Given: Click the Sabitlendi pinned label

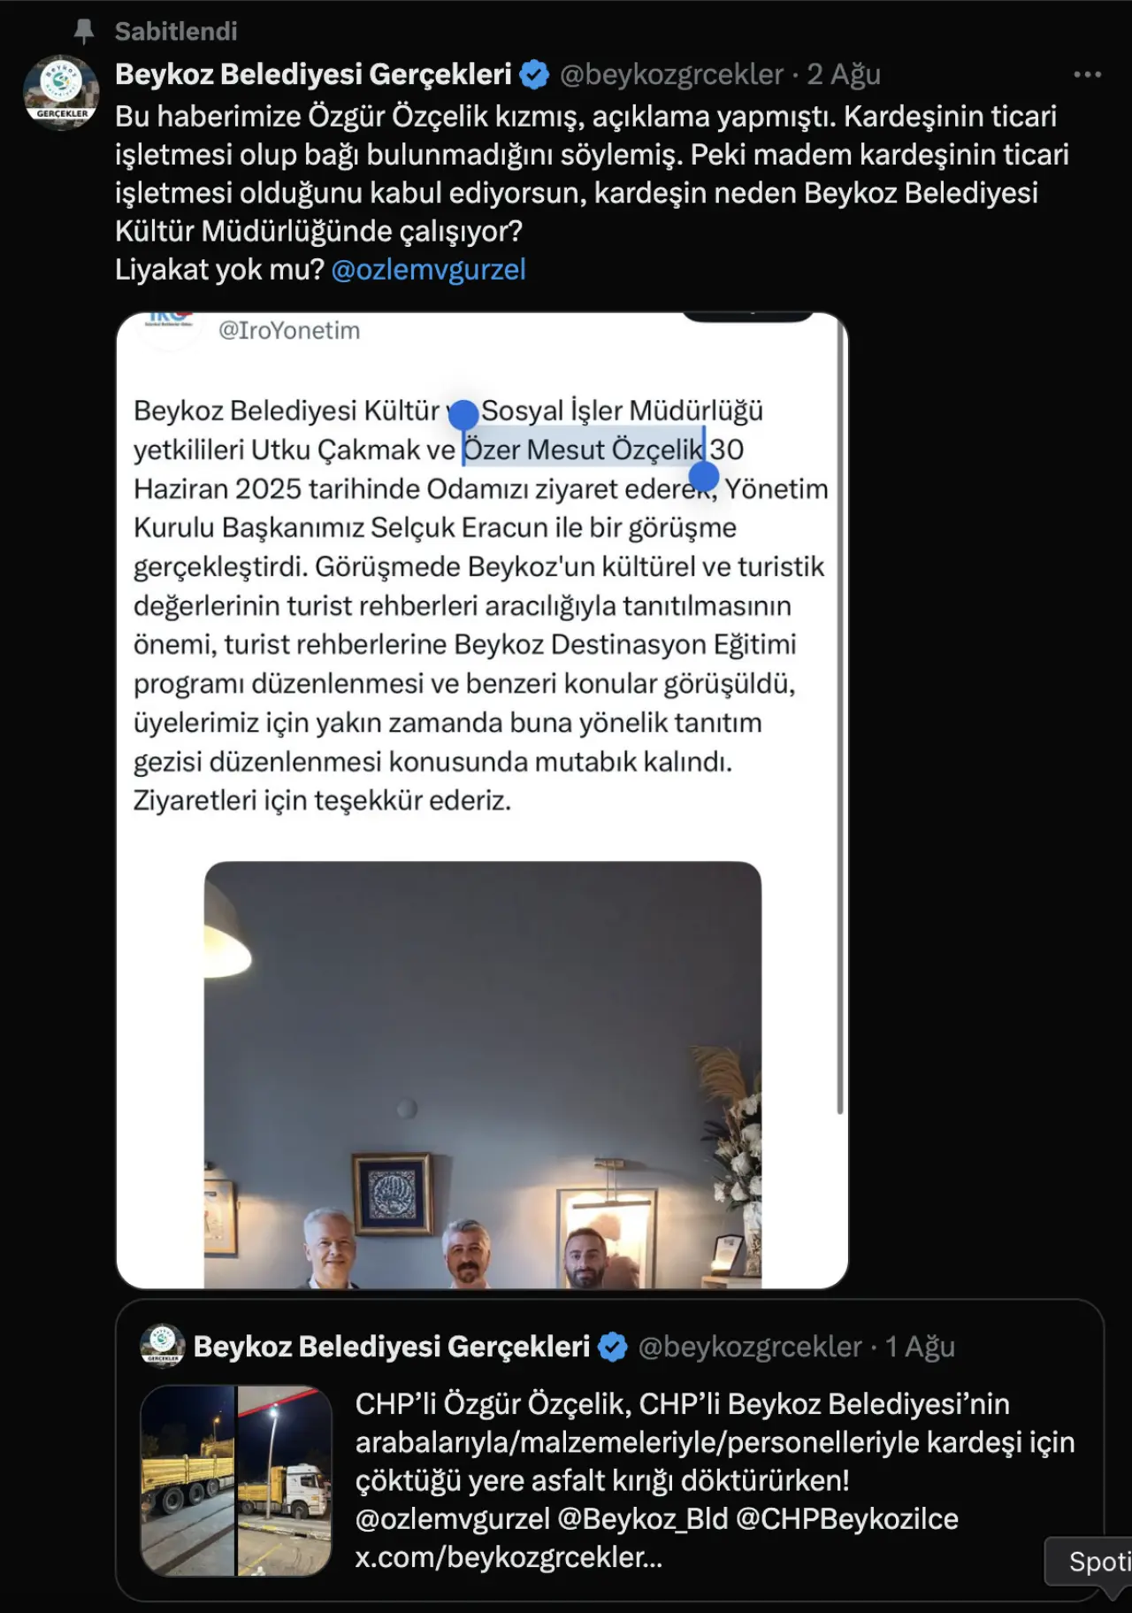Looking at the screenshot, I should [x=176, y=32].
